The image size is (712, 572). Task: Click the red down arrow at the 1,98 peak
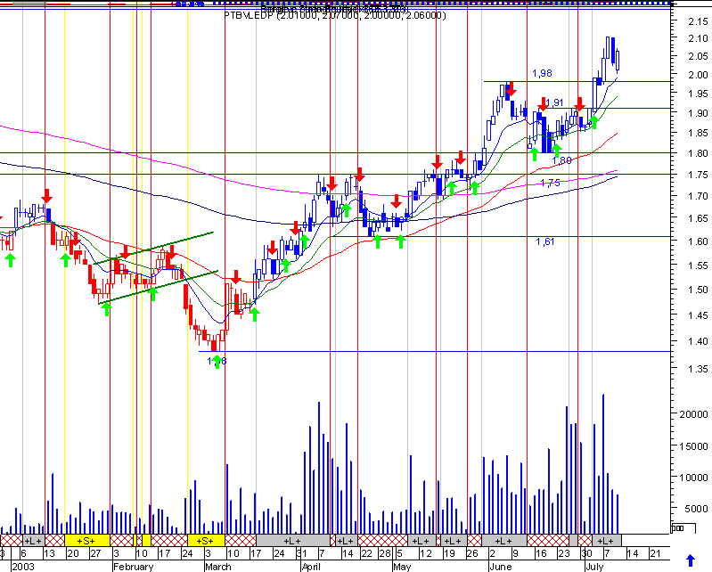click(511, 89)
